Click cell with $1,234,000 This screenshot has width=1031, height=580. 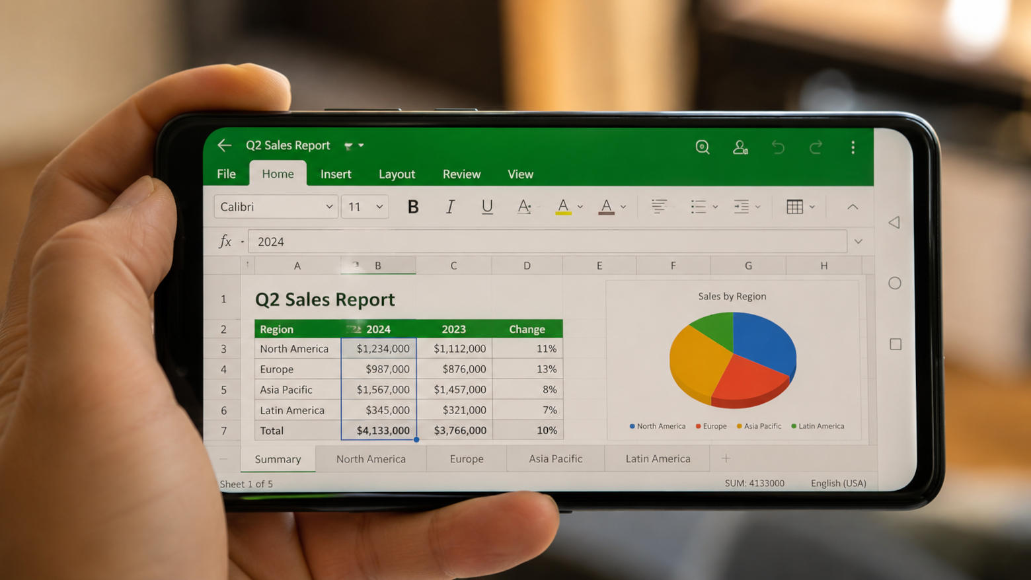point(379,349)
